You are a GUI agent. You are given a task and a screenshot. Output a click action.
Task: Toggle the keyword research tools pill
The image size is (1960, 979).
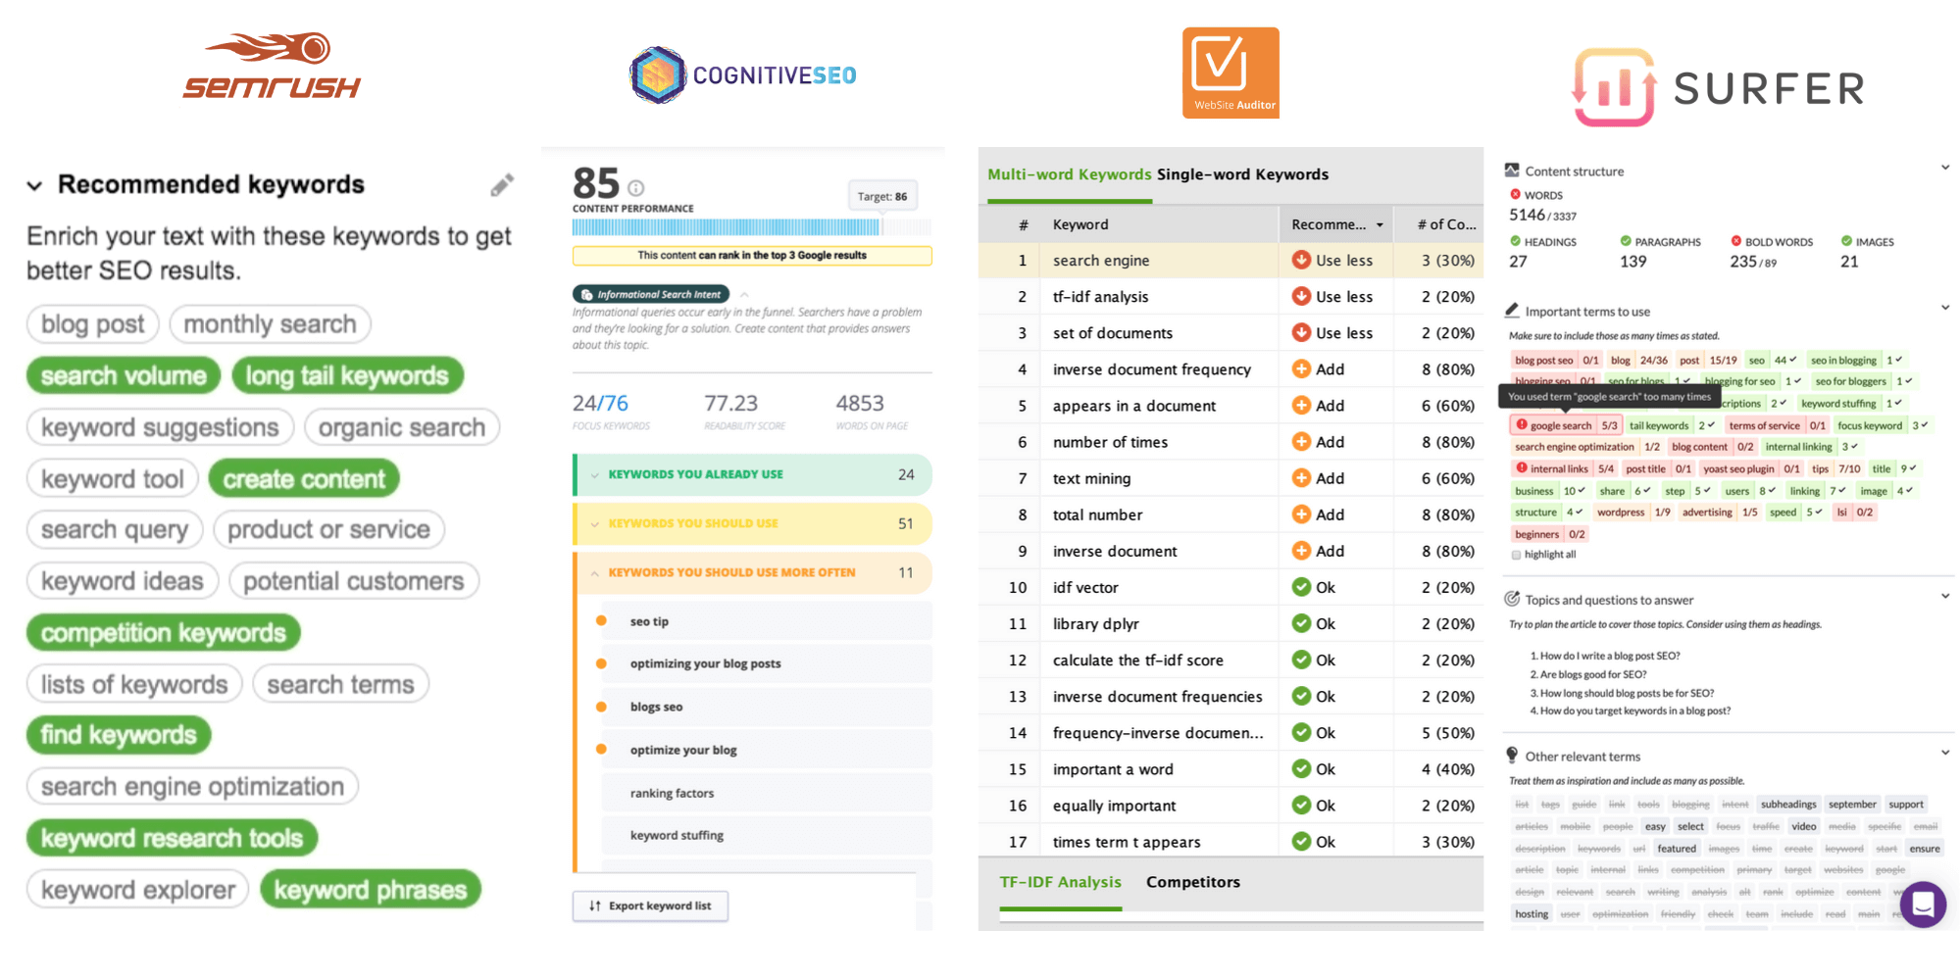[172, 838]
